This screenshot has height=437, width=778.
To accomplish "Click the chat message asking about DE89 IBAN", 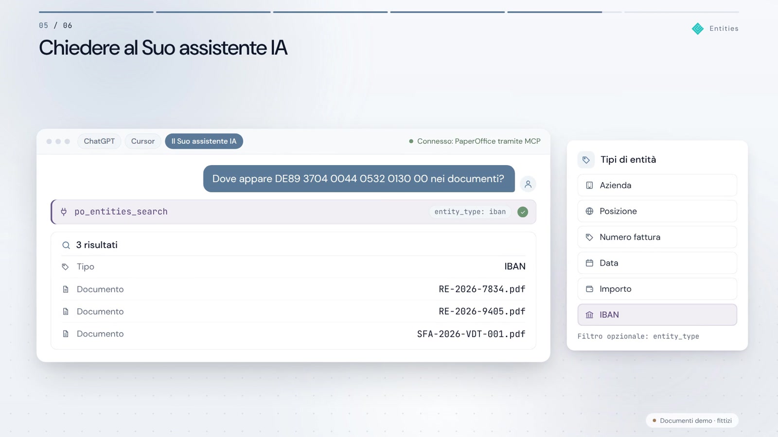I will coord(359,179).
